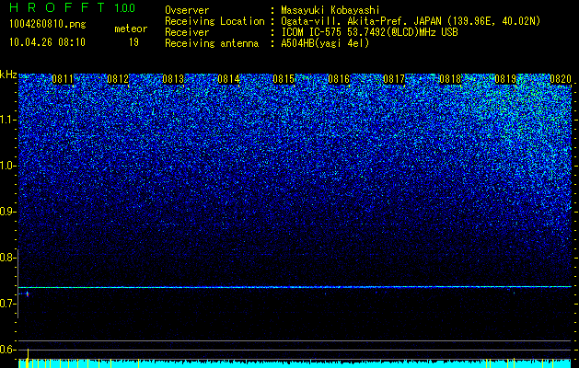Select the file name 1004260810.png
This screenshot has width=579, height=368.
point(48,25)
